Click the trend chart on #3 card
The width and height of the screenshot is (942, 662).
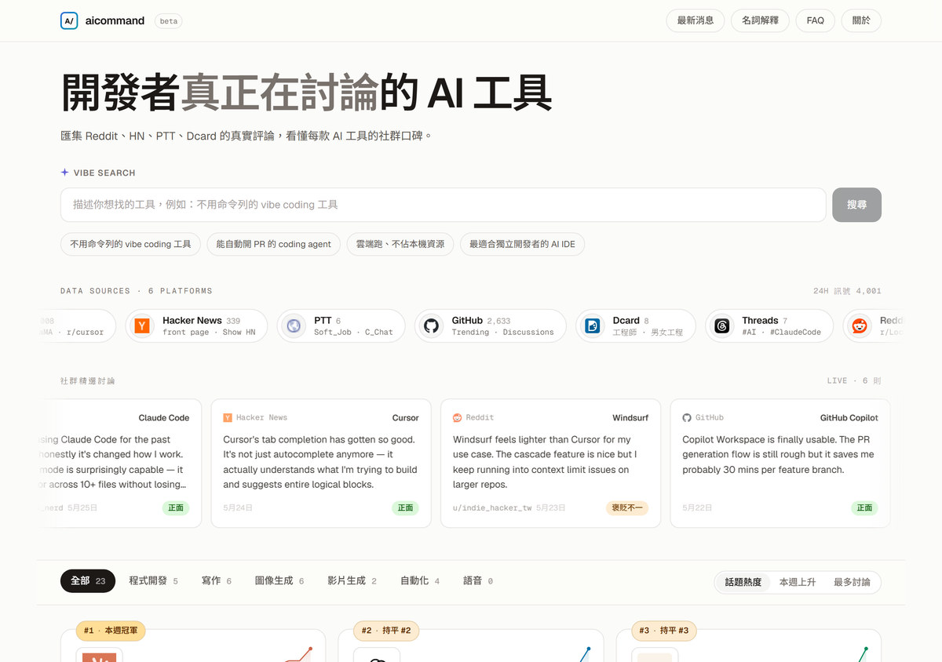862,654
